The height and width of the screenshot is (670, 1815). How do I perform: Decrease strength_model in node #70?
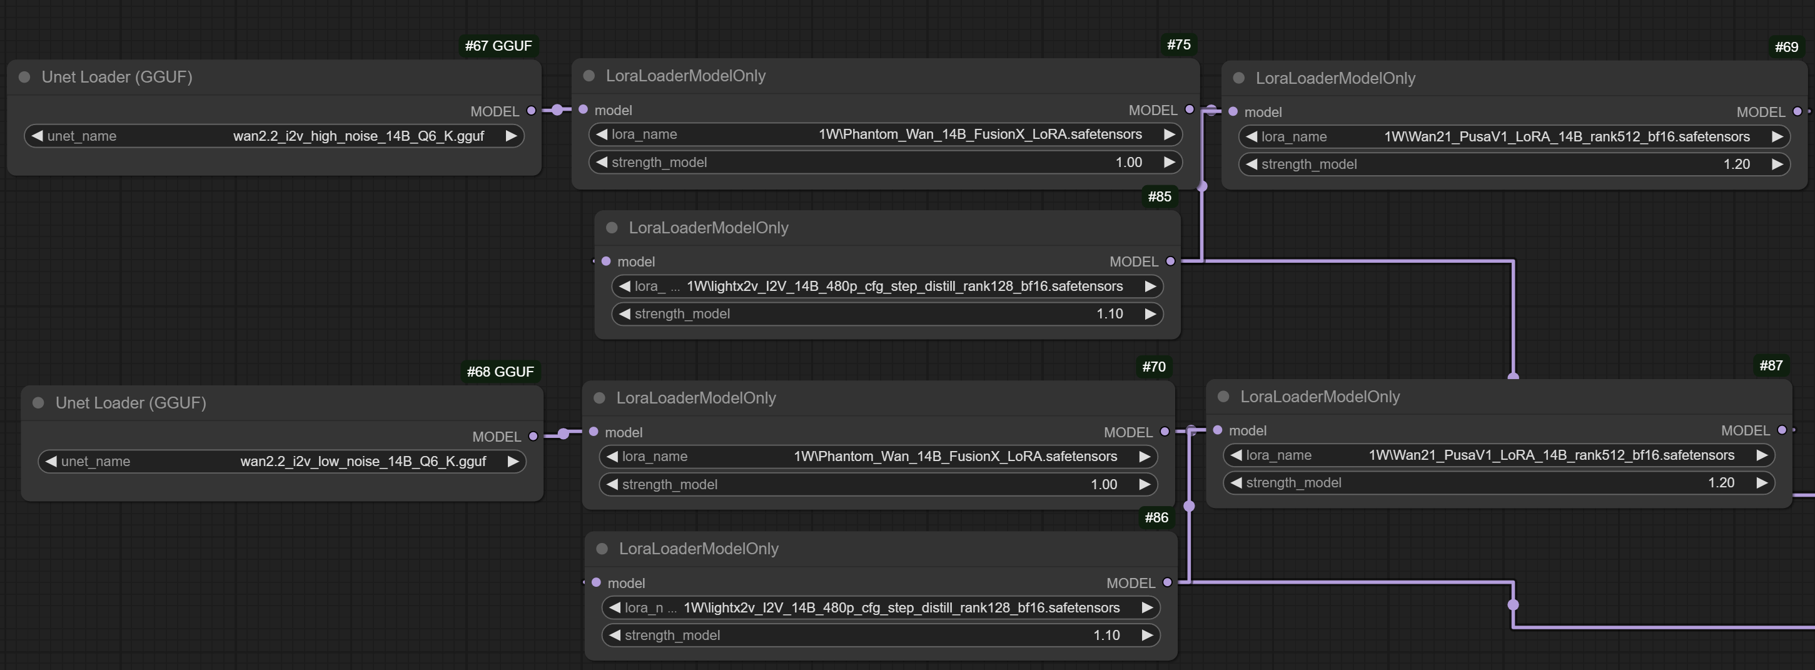coord(612,485)
